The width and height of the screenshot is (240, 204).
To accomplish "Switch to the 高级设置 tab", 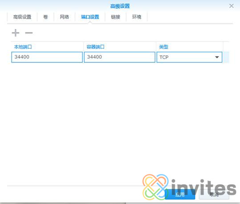I will [x=22, y=16].
